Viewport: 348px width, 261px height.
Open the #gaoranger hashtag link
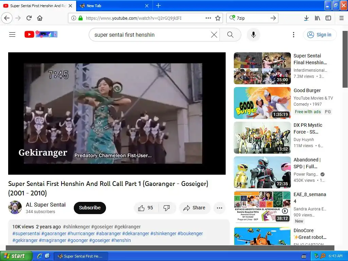pos(54,233)
